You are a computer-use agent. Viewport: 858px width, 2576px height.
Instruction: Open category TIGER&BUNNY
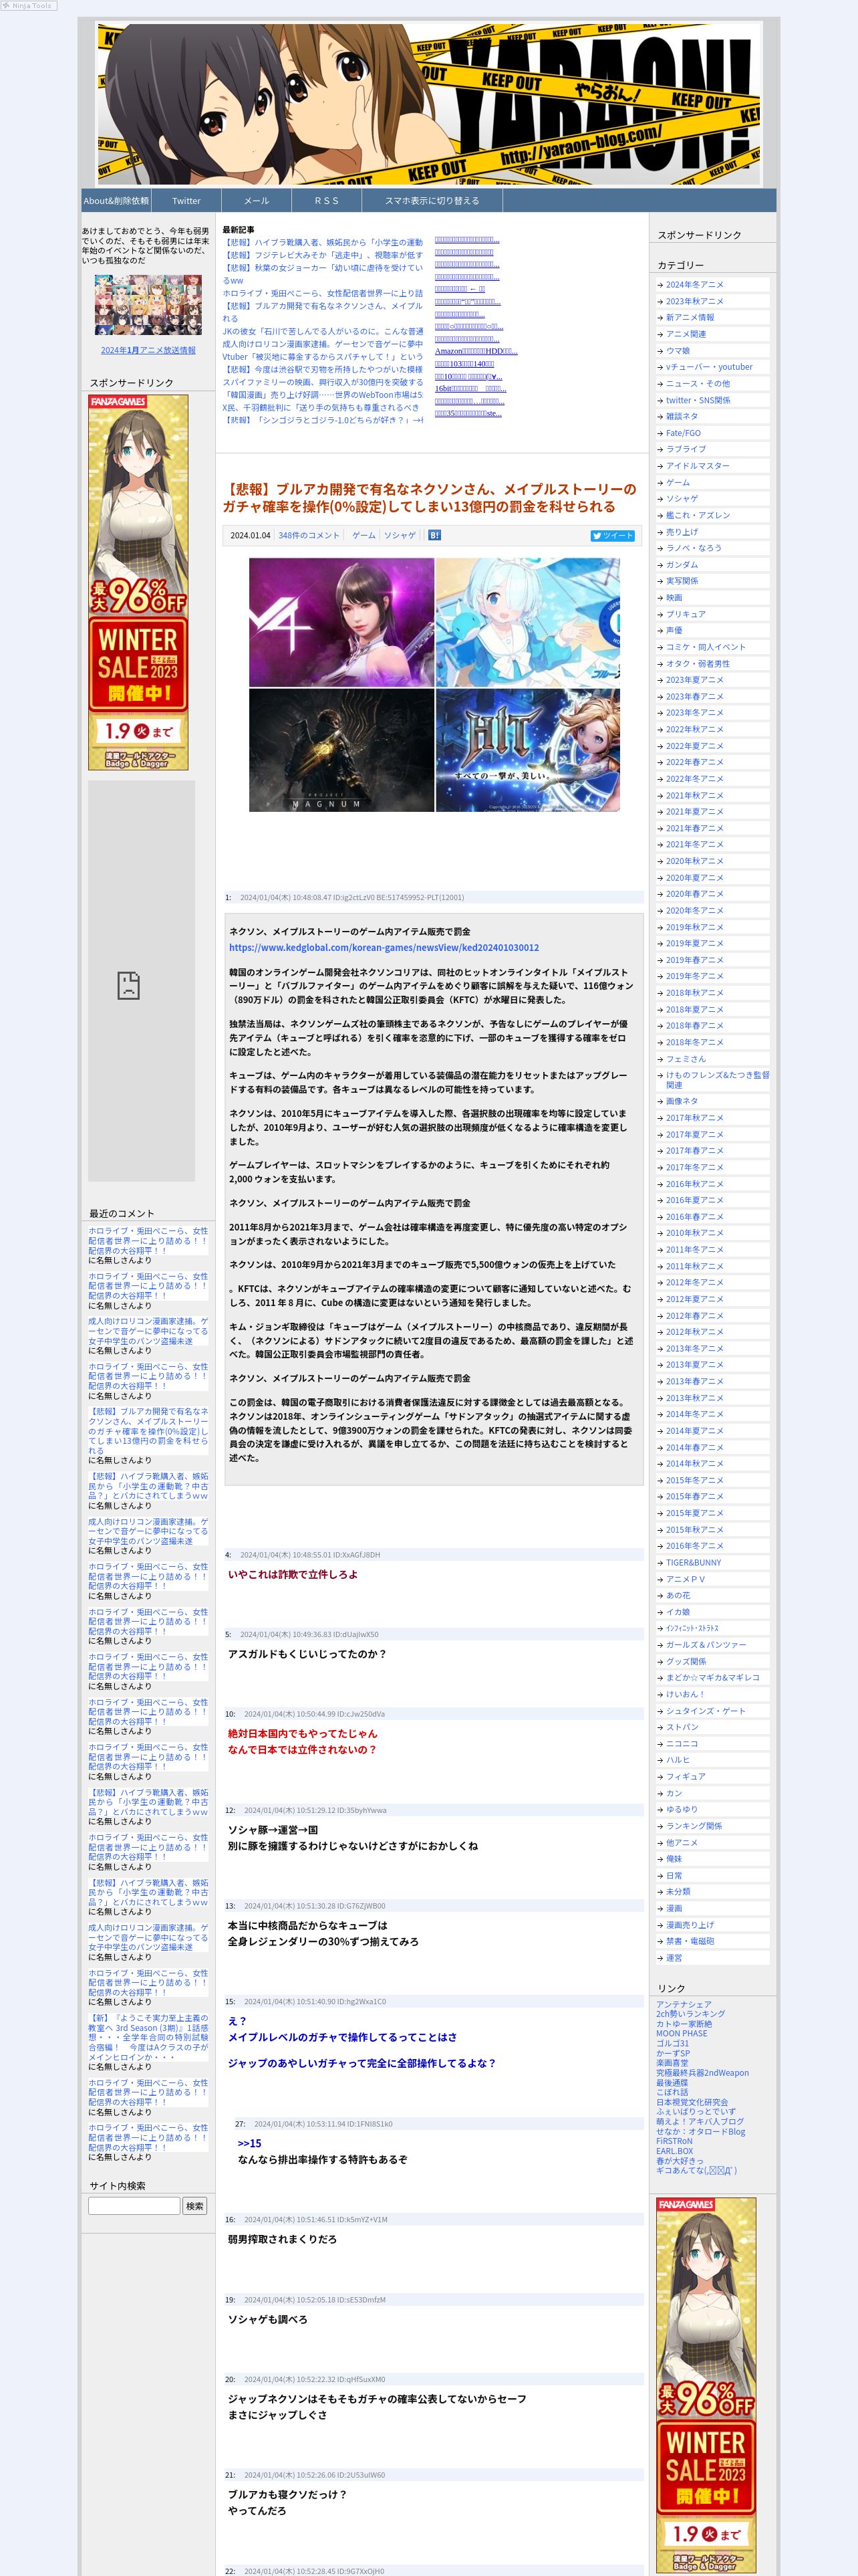point(693,1562)
